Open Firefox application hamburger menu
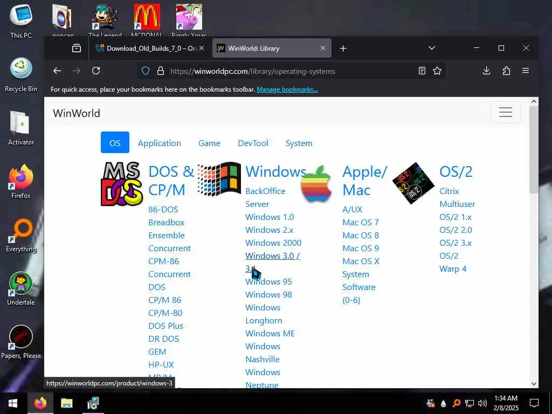Image resolution: width=552 pixels, height=414 pixels. click(x=526, y=71)
